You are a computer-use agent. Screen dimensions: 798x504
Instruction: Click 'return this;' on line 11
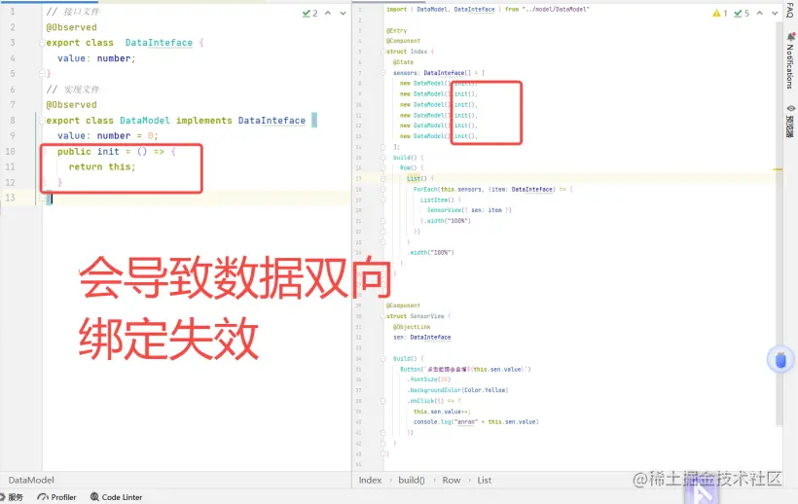tap(102, 166)
